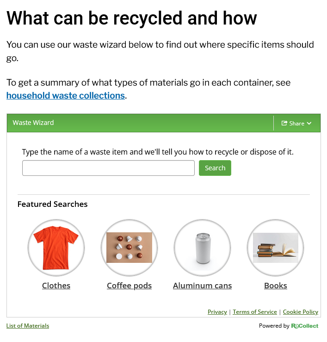Click the Aluminum cans text link
Image resolution: width=327 pixels, height=342 pixels.
(x=202, y=286)
